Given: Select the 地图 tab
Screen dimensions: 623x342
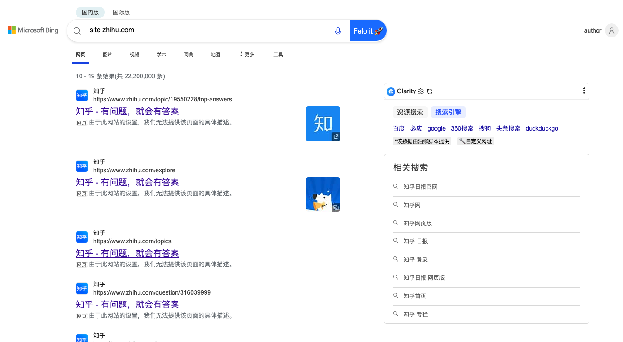Looking at the screenshot, I should coord(216,54).
